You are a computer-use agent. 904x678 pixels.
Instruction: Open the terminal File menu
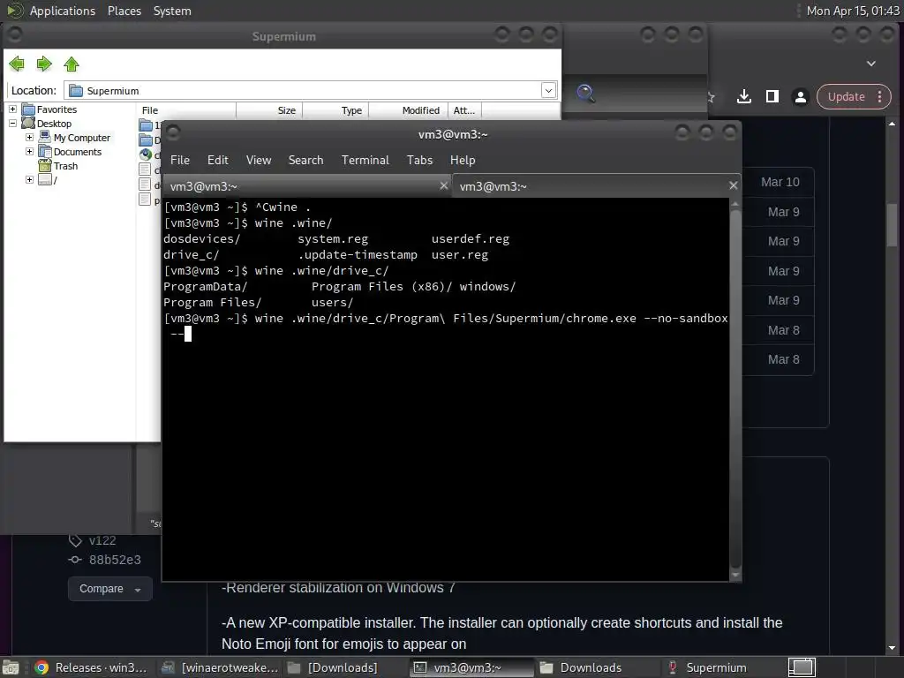pos(180,161)
